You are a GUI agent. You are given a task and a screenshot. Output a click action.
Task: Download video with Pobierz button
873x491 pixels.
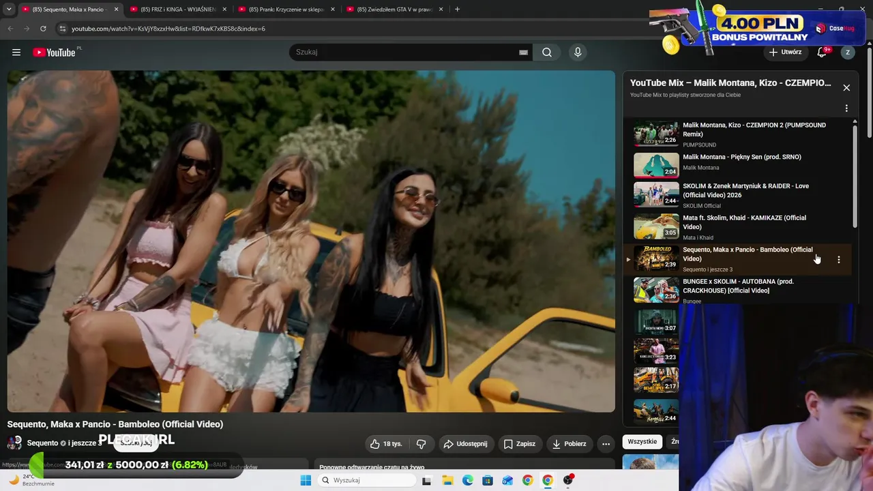pyautogui.click(x=569, y=444)
